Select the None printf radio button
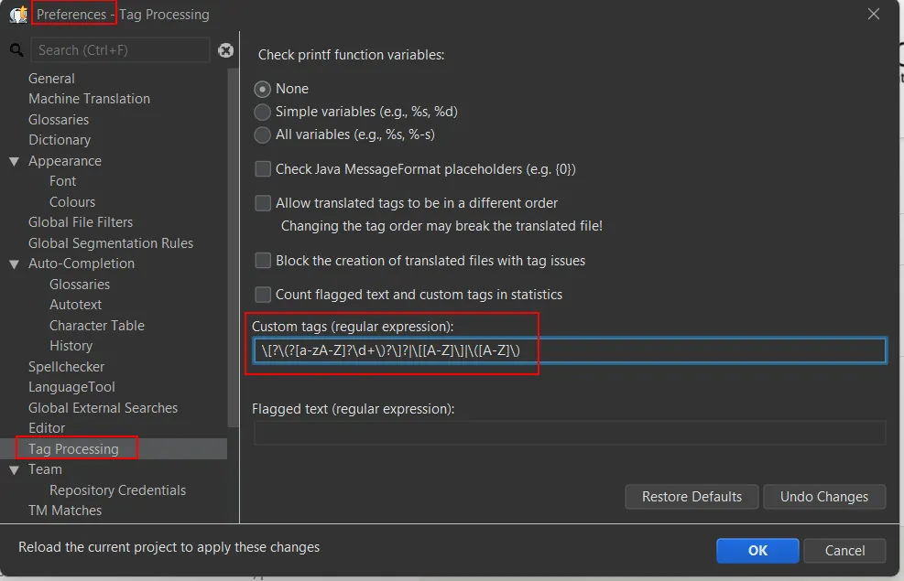 (x=263, y=89)
